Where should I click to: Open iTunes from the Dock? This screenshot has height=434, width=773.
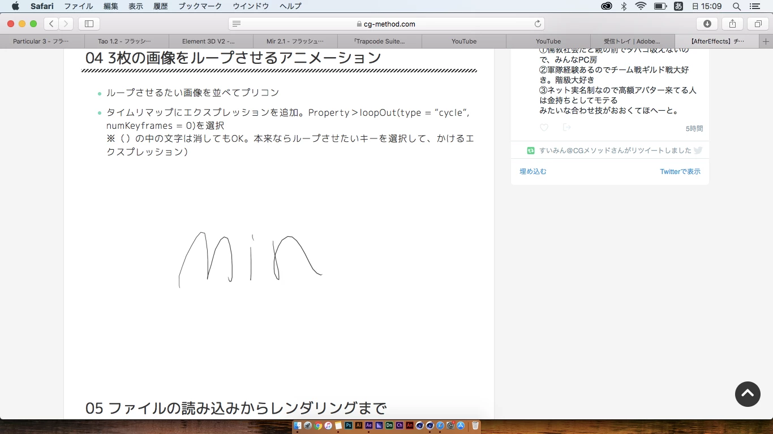tap(328, 426)
